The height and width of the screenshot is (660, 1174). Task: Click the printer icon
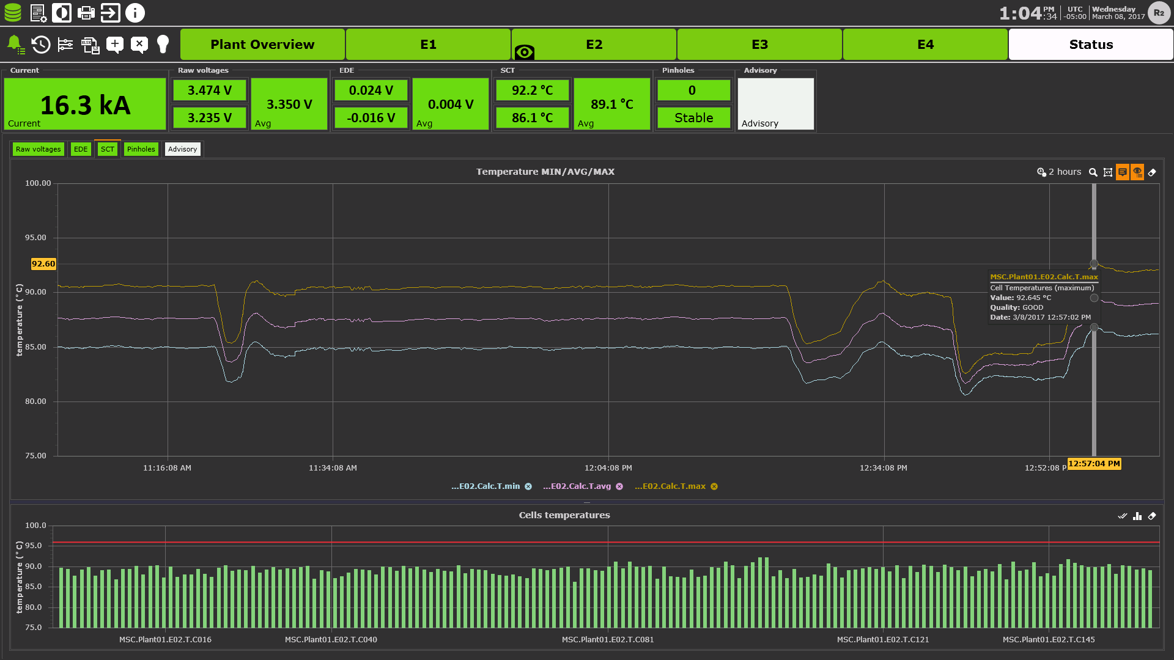[x=86, y=13]
